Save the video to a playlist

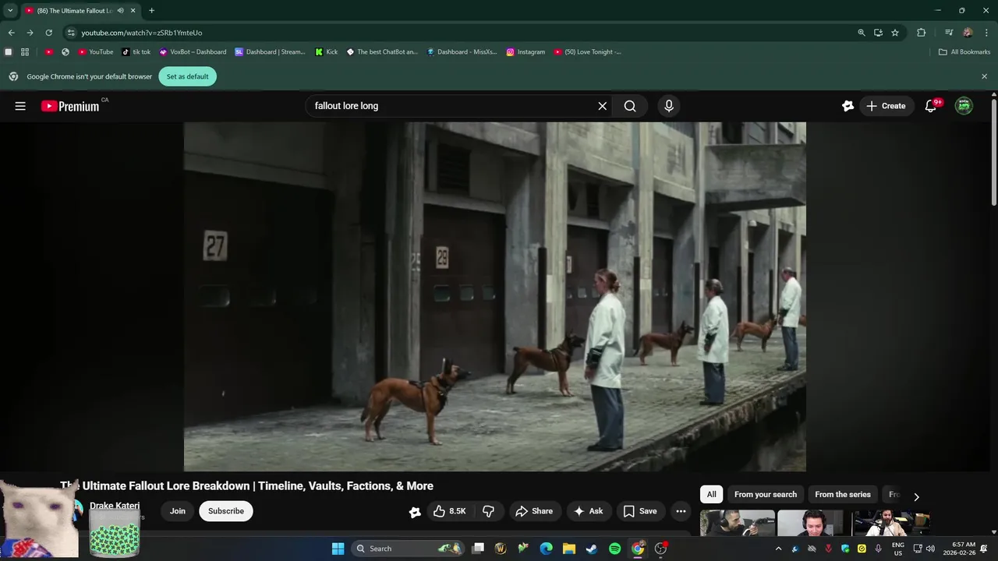[640, 511]
